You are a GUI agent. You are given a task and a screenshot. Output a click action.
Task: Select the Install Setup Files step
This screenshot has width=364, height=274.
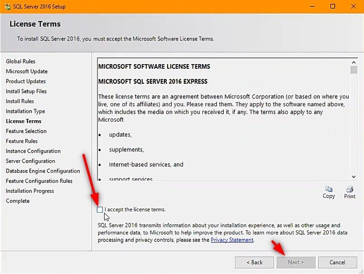[26, 91]
